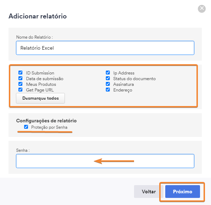Close the Adicionar relatório dialog
This screenshot has height=205, width=211.
201,9
